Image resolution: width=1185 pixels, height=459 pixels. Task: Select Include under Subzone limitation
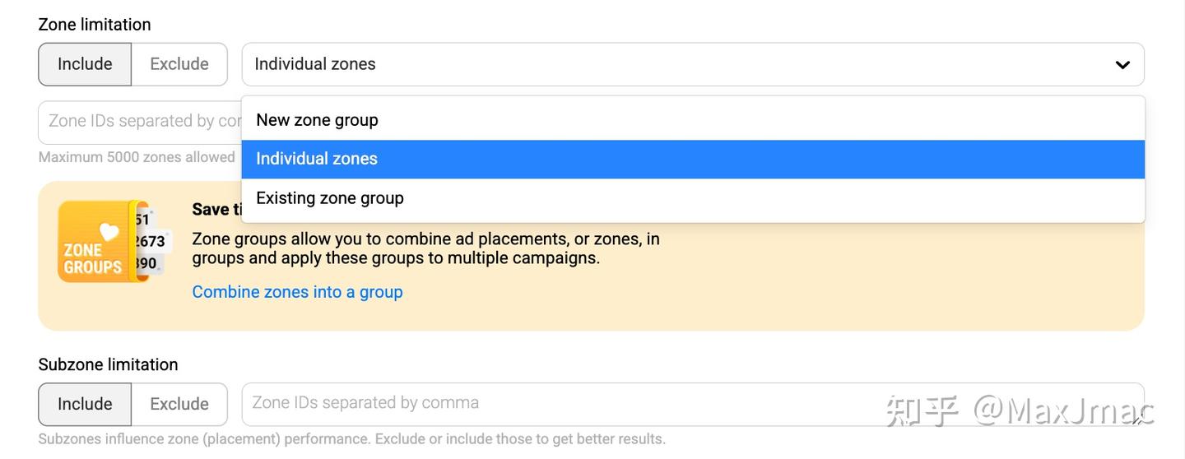click(85, 404)
